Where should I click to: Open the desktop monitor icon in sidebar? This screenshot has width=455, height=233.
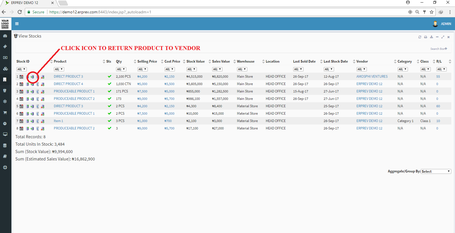5,134
